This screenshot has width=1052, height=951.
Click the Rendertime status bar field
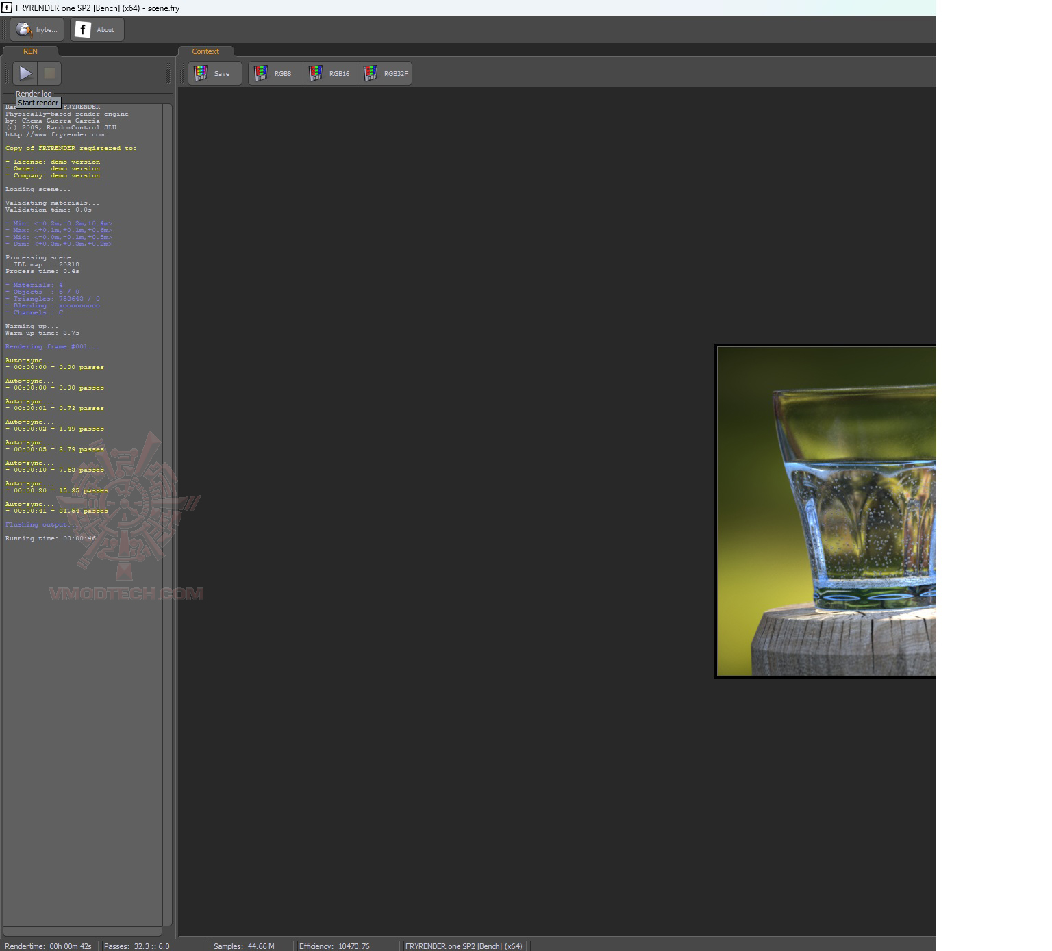tap(49, 946)
